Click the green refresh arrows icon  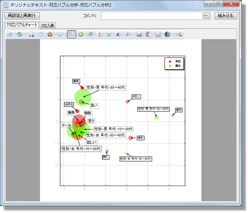19,34
